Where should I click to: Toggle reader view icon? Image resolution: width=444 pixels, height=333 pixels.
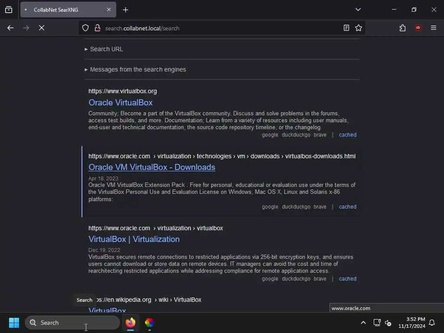tap(346, 28)
